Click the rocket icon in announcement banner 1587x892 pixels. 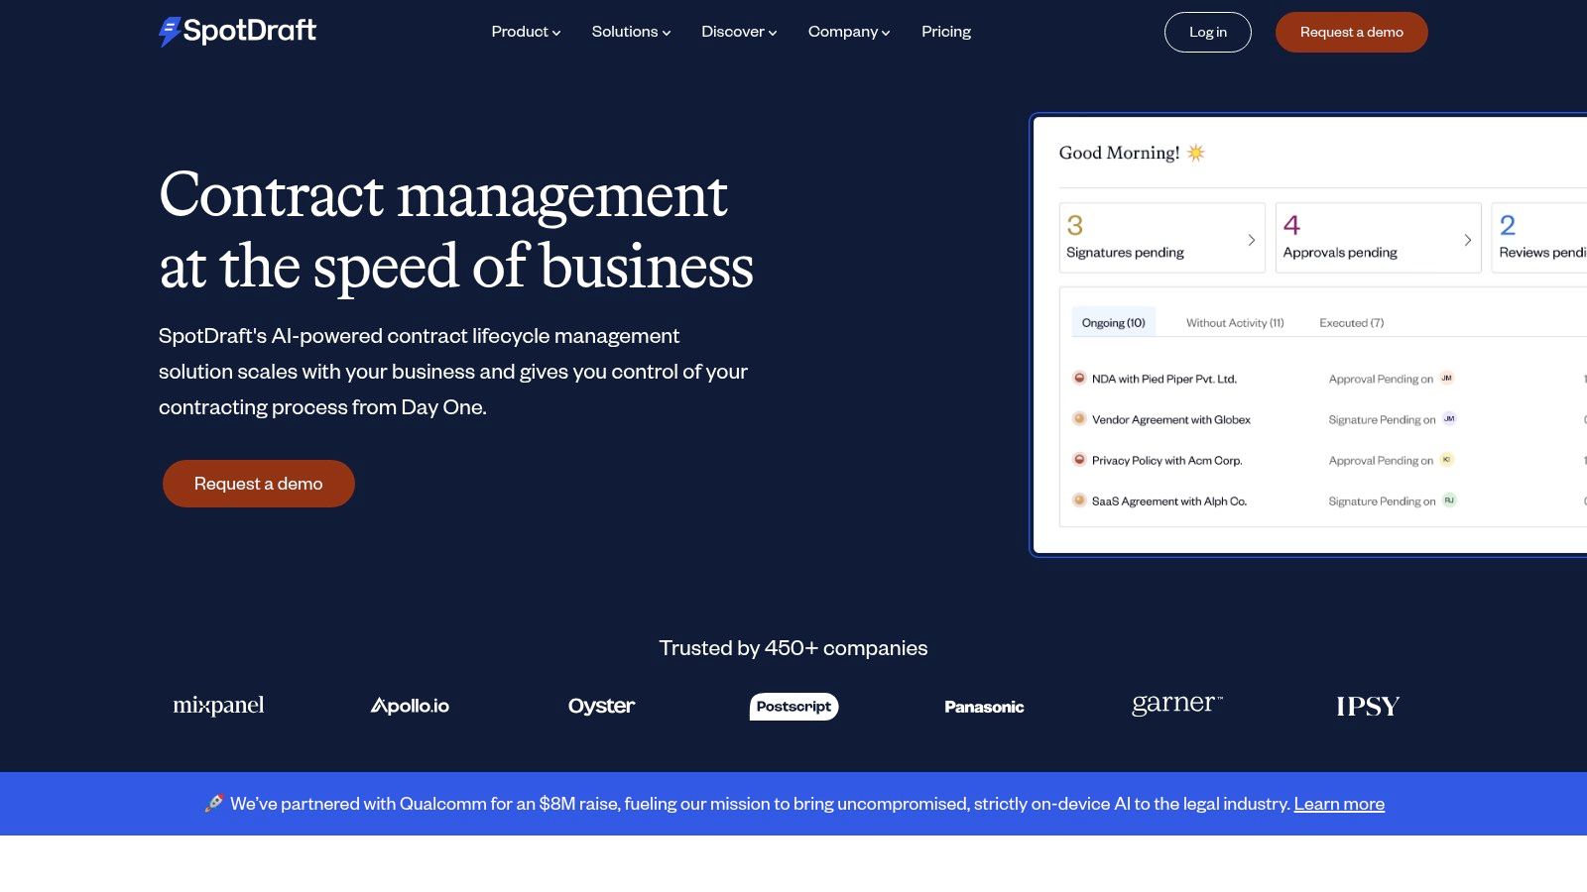click(x=213, y=803)
